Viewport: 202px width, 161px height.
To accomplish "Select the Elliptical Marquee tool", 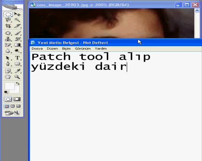I will point(8,14).
